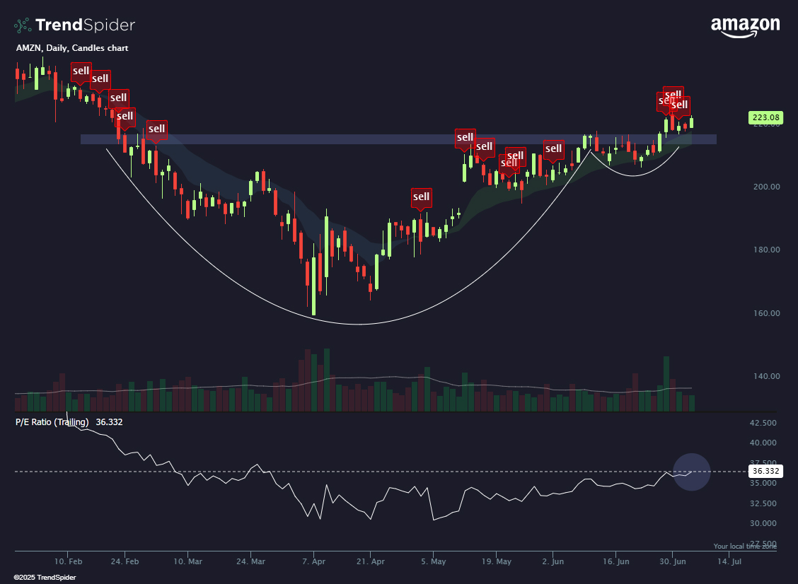Click the 10. Mar date label
Image resolution: width=798 pixels, height=584 pixels.
[x=187, y=561]
